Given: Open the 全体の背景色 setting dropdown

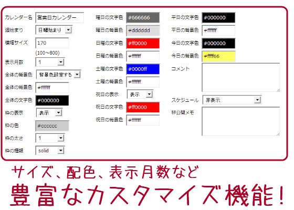Looking at the screenshot, I should (58, 75).
